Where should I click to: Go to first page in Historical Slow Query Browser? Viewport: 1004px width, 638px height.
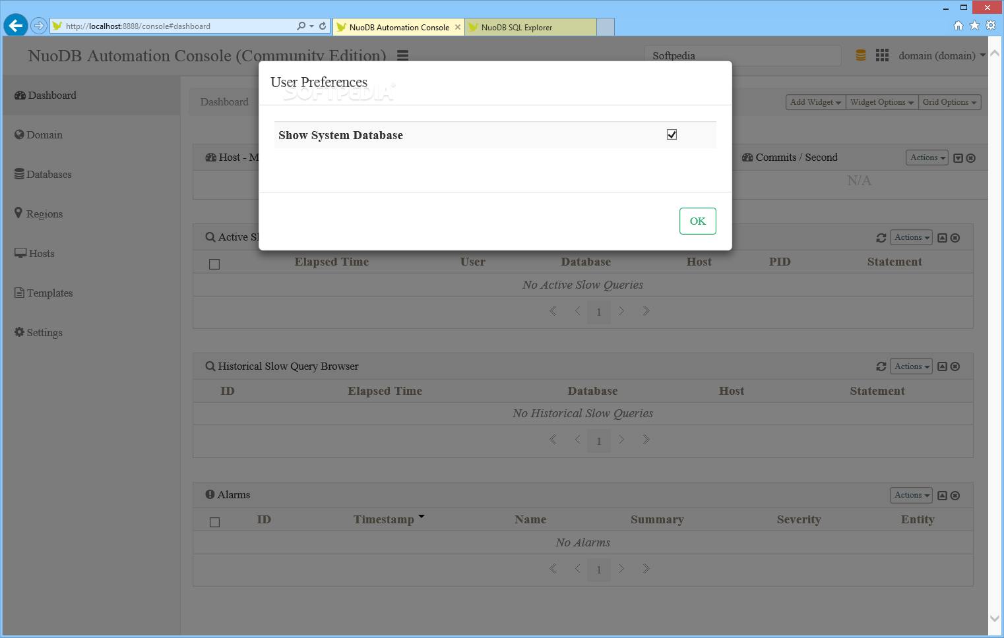[x=553, y=440]
